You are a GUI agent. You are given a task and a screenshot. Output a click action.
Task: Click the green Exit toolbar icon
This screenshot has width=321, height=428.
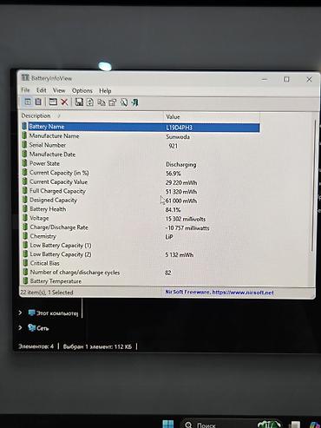click(x=134, y=102)
